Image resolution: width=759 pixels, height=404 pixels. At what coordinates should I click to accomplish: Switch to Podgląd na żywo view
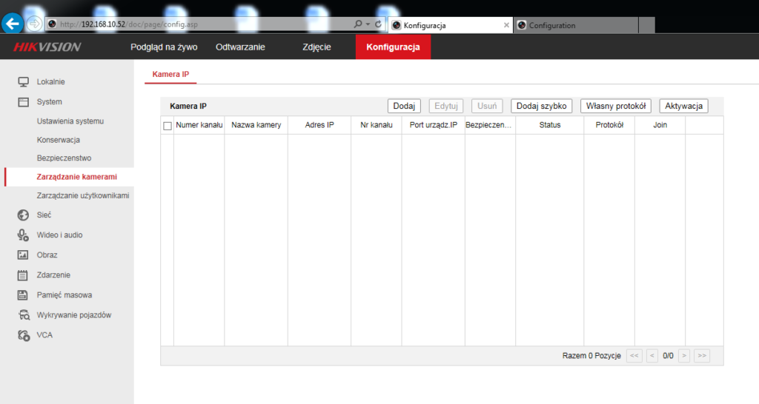point(164,47)
